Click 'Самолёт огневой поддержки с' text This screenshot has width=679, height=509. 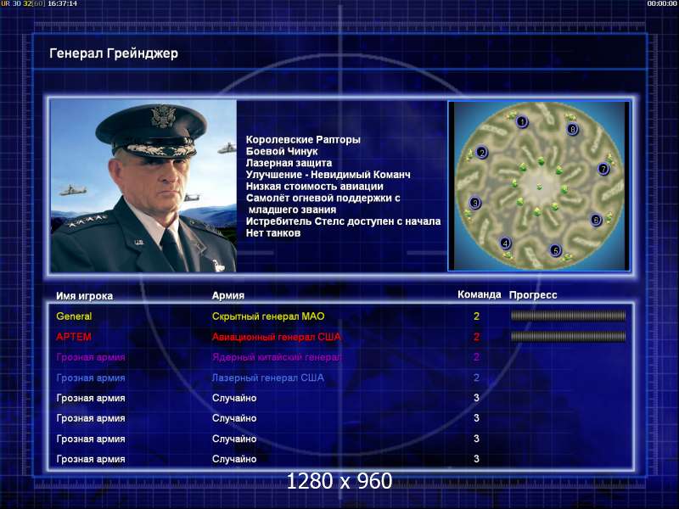[323, 198]
